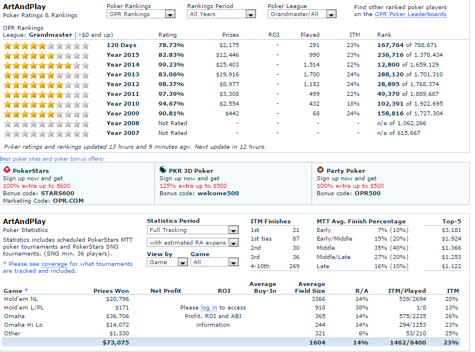Click the Average Field Size column header

[310, 287]
